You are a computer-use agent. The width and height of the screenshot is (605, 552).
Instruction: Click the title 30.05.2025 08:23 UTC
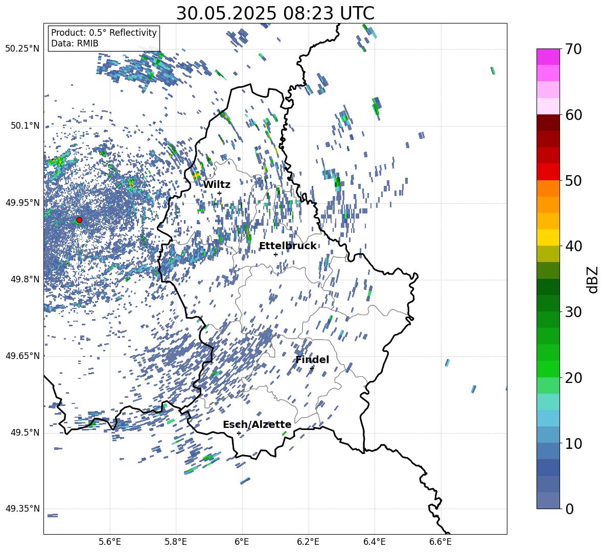pyautogui.click(x=275, y=13)
